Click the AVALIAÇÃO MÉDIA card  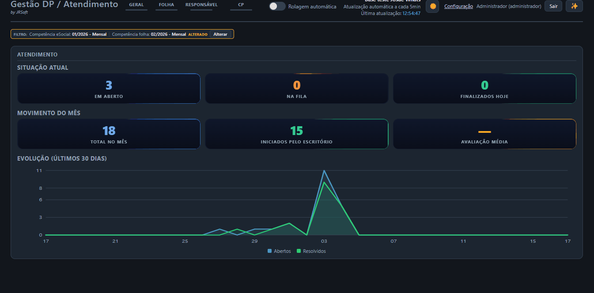pyautogui.click(x=484, y=134)
